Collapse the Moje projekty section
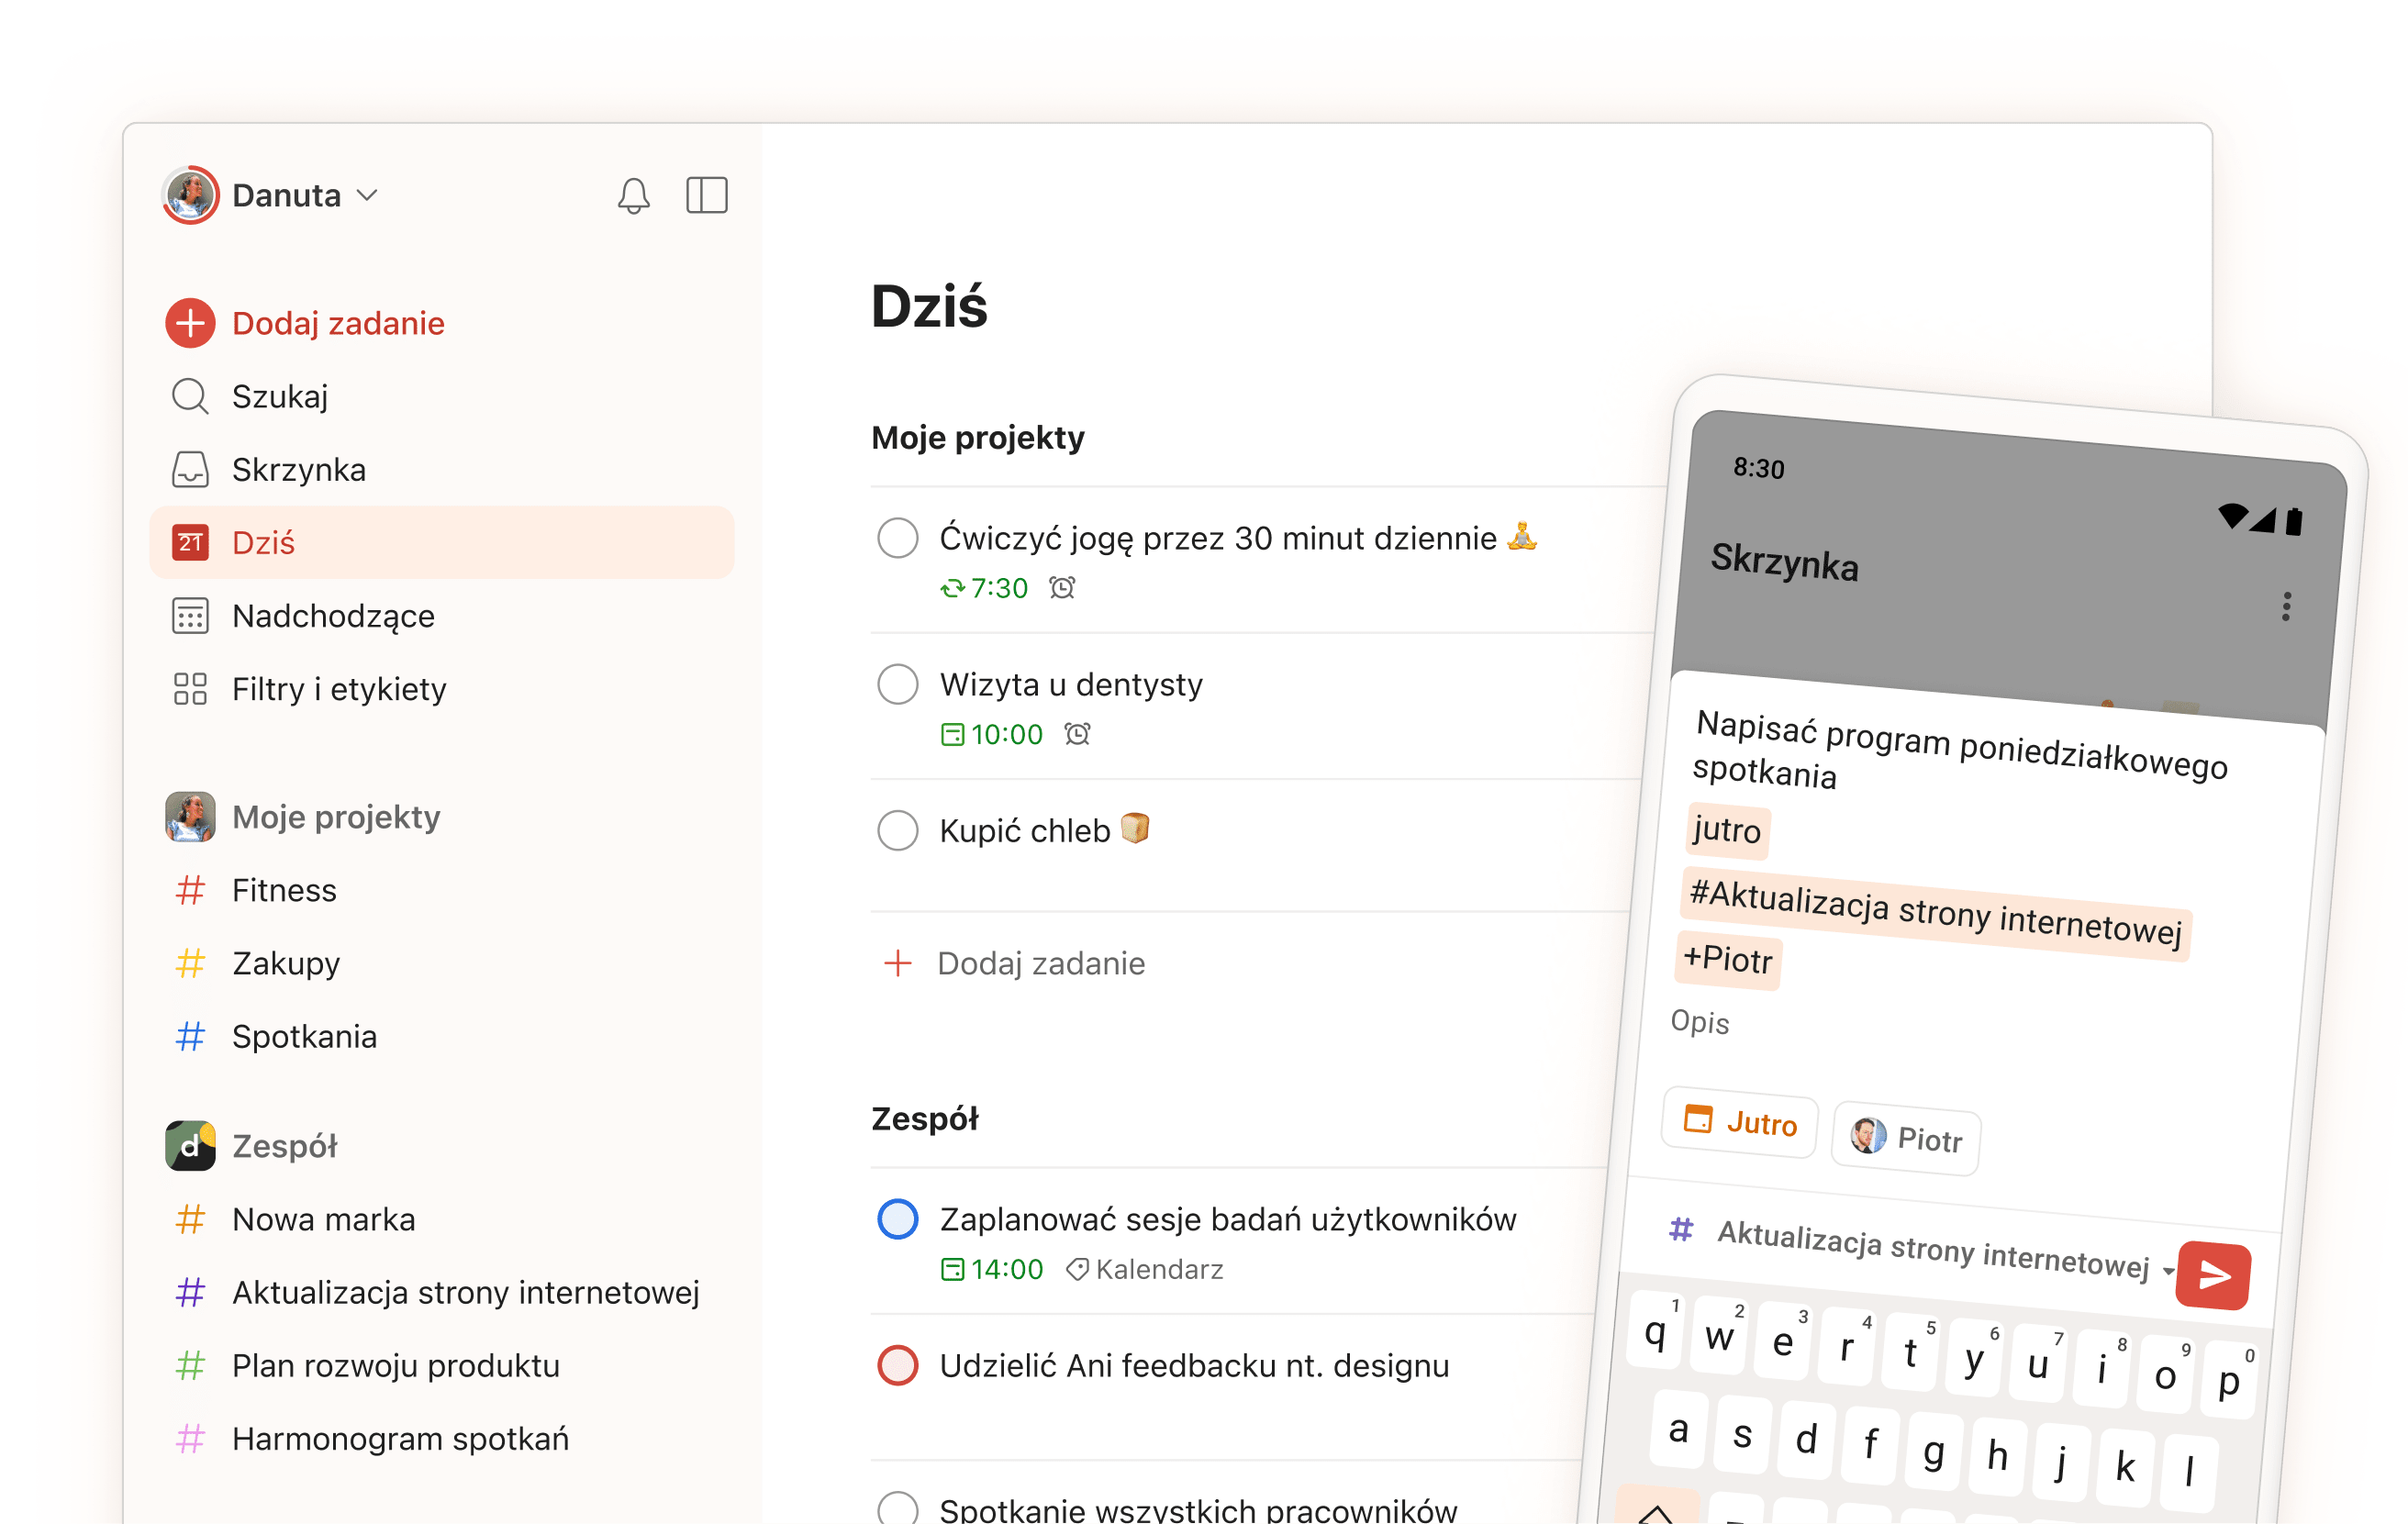The height and width of the screenshot is (1524, 2408). click(x=336, y=816)
